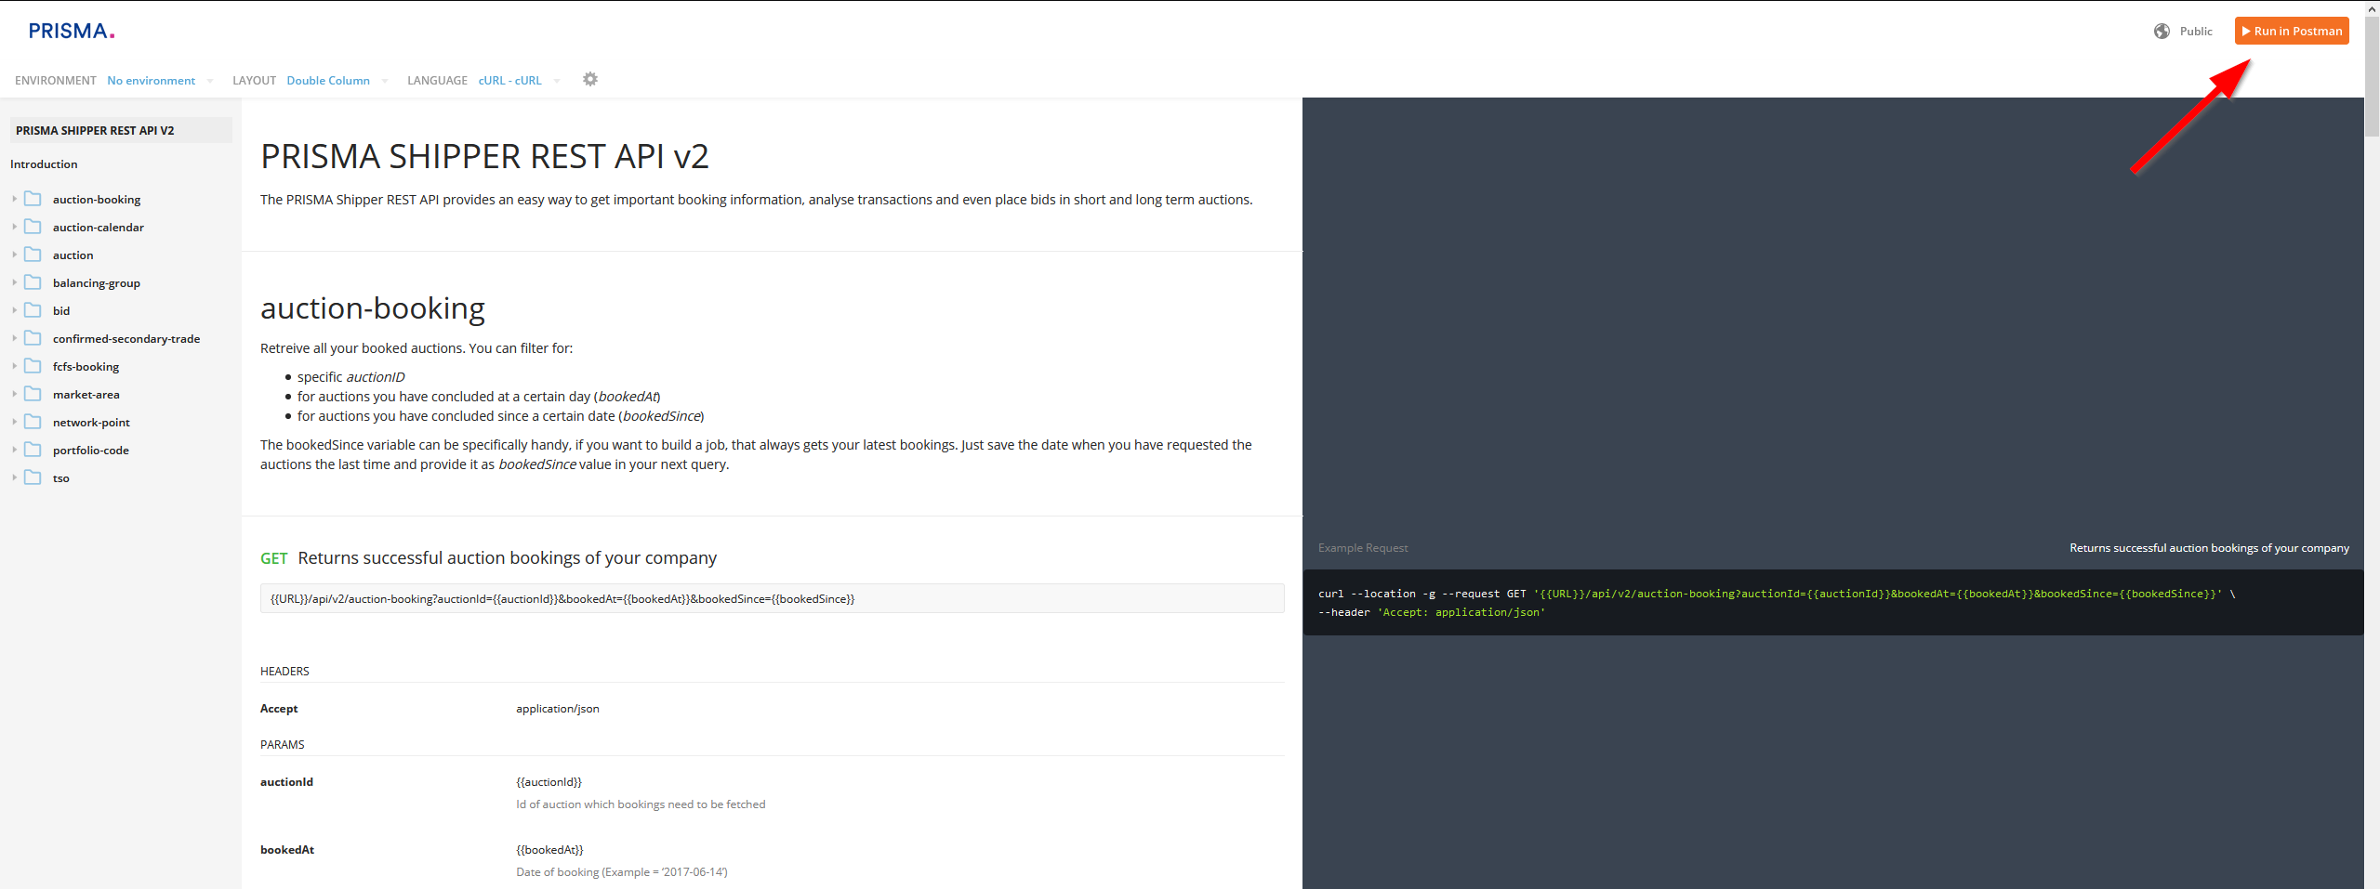Open the fcfs-booking sidebar link
2380x889 pixels.
point(86,367)
